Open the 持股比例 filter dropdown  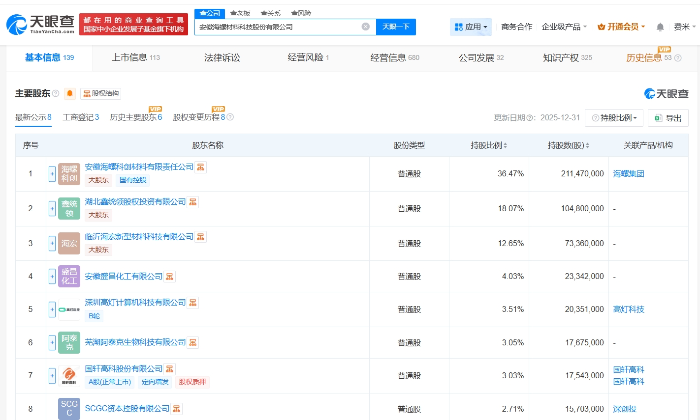pyautogui.click(x=614, y=118)
